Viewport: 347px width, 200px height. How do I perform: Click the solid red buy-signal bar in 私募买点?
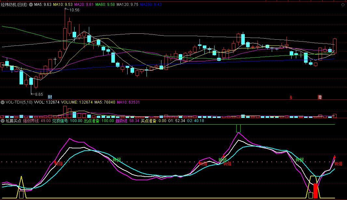pyautogui.click(x=315, y=191)
